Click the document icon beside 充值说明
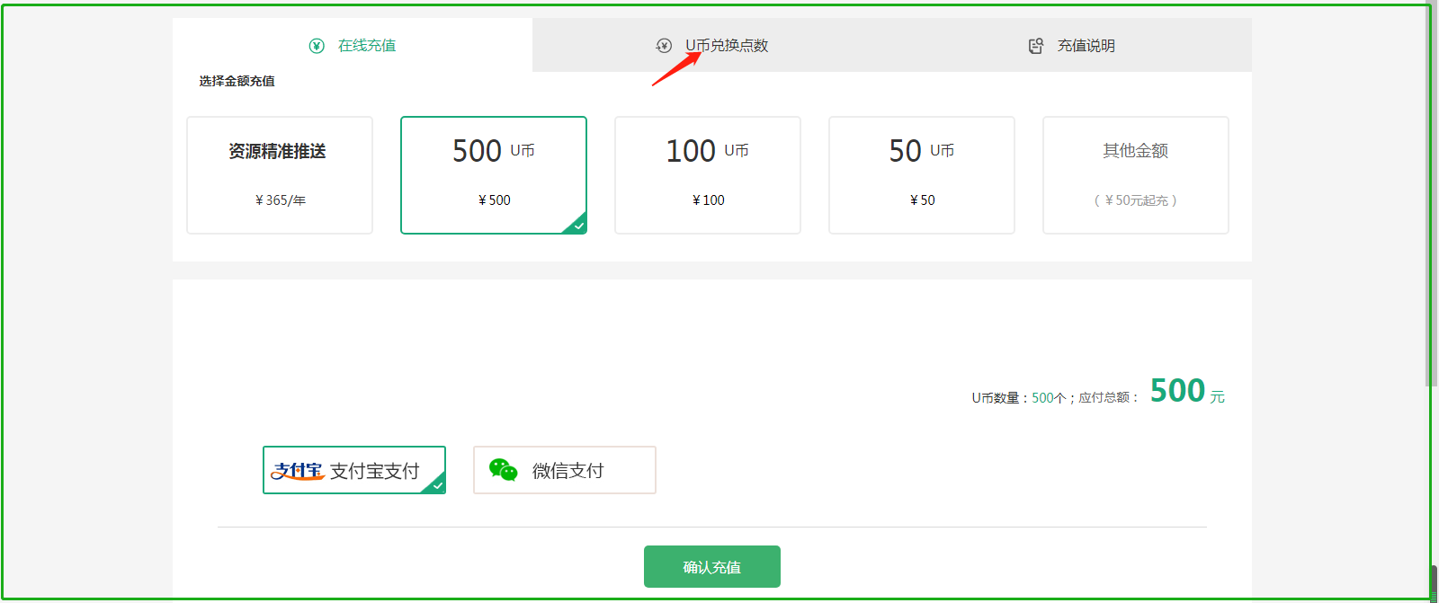Image resolution: width=1439 pixels, height=603 pixels. [x=1036, y=46]
